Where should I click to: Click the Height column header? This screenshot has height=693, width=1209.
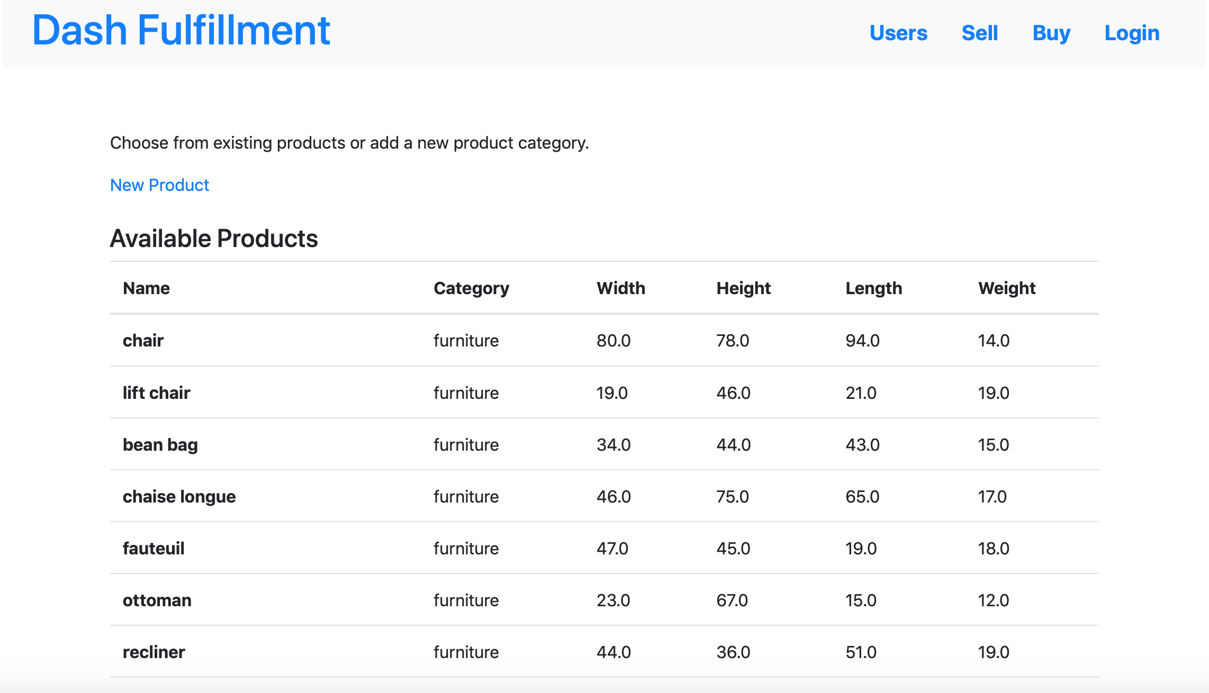pos(743,288)
